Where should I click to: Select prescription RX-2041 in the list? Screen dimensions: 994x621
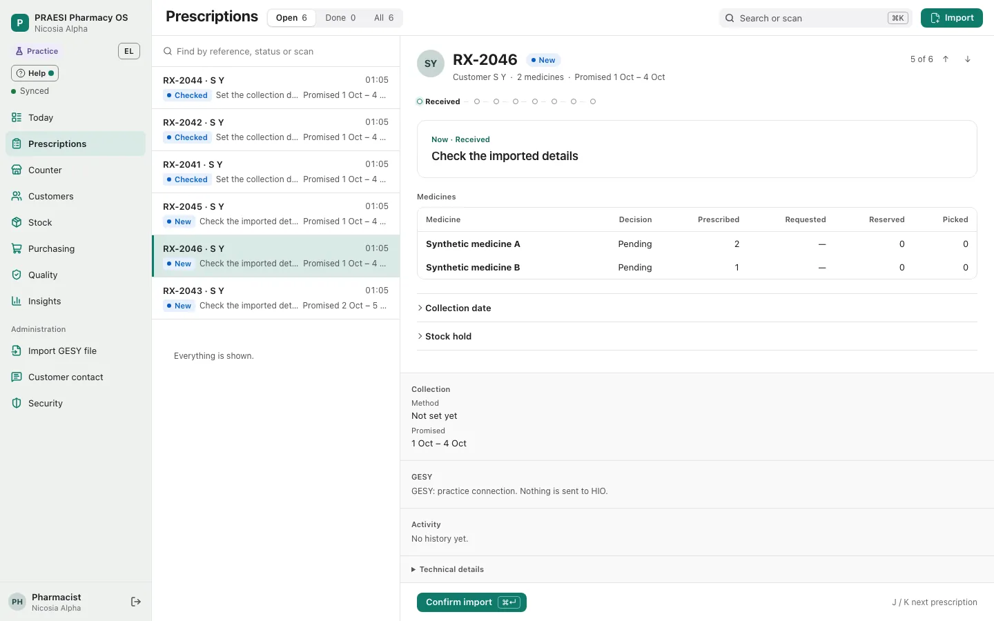(276, 172)
